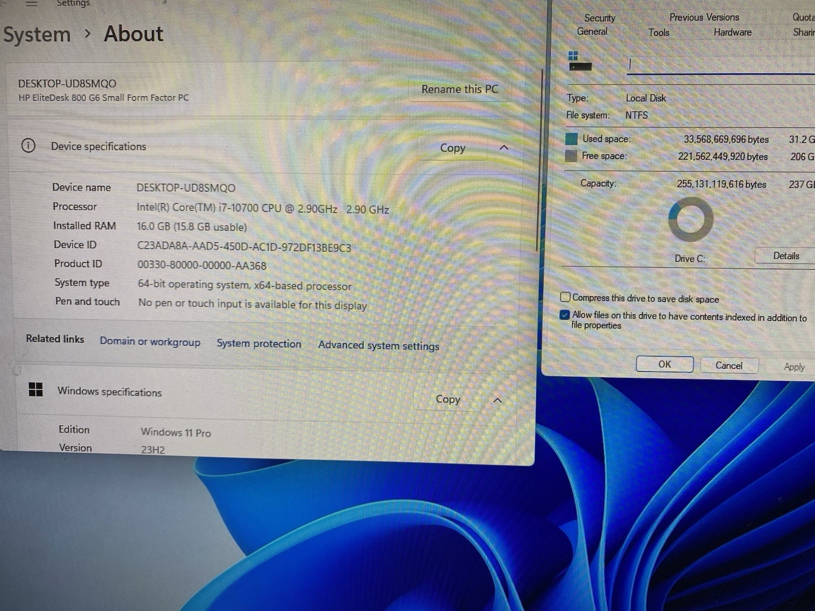Select the Product ID value 00330-80000-00000-AA368
The image size is (815, 611).
point(202,265)
